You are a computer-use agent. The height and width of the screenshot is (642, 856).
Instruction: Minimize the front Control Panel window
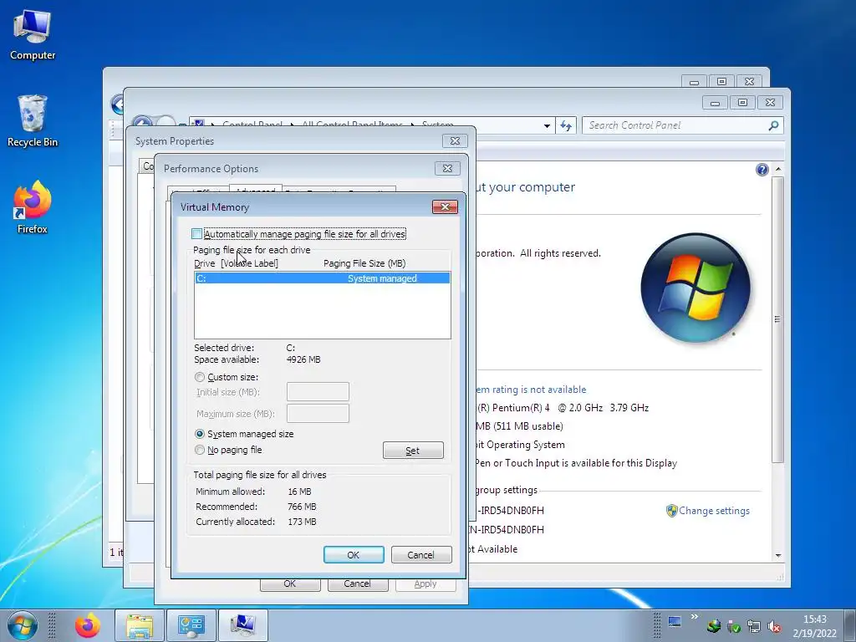716,102
